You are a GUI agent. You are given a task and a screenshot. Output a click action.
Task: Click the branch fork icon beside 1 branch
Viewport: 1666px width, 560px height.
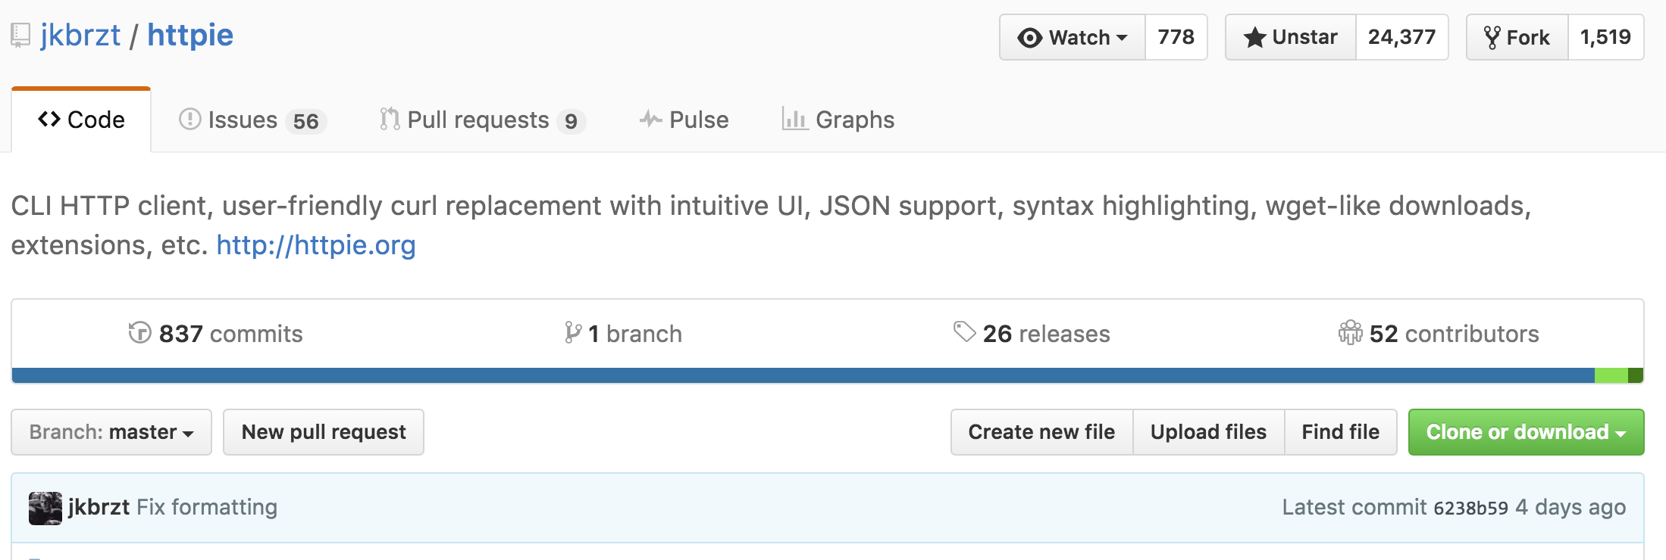[x=573, y=332]
